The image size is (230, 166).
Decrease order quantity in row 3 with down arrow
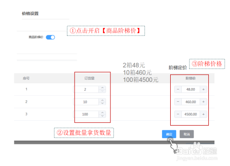(x=102, y=116)
